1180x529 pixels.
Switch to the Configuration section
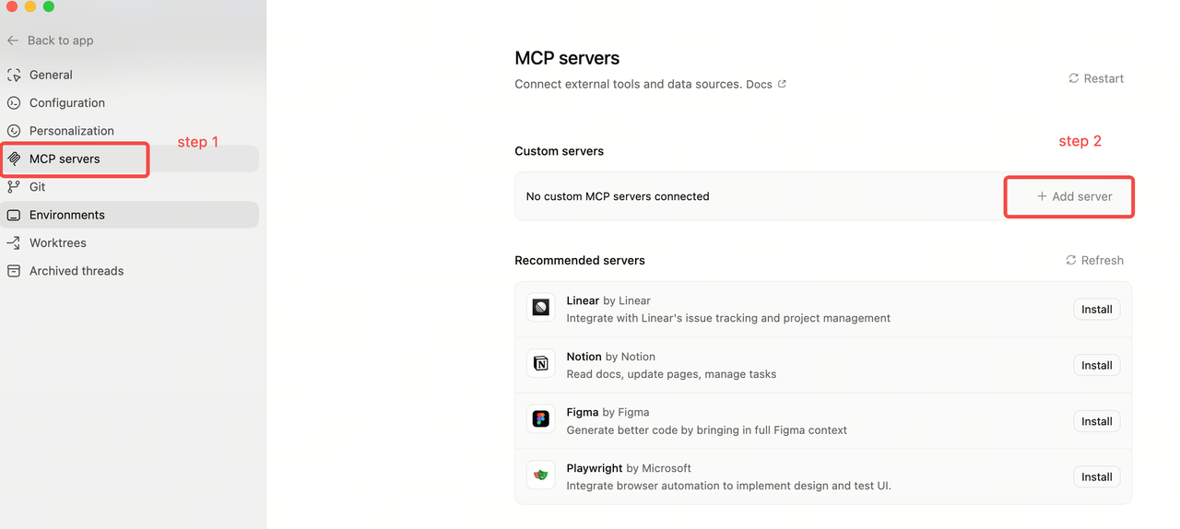(x=66, y=103)
